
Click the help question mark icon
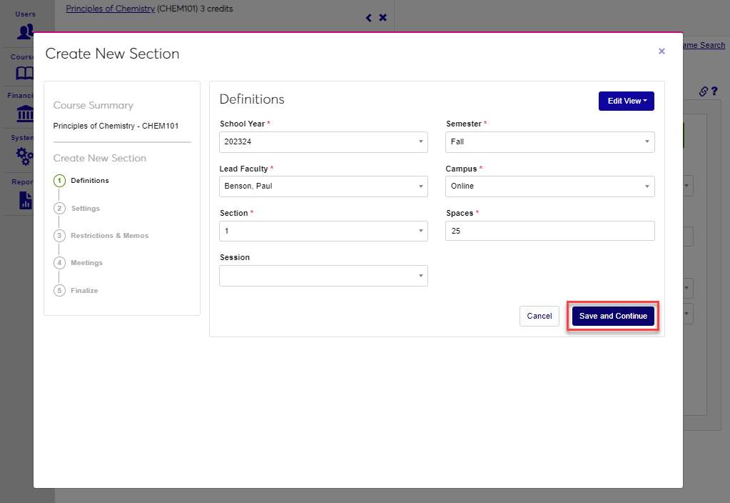click(714, 91)
